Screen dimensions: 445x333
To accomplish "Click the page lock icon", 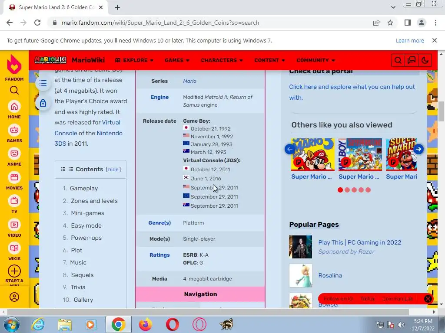I will coord(43,103).
